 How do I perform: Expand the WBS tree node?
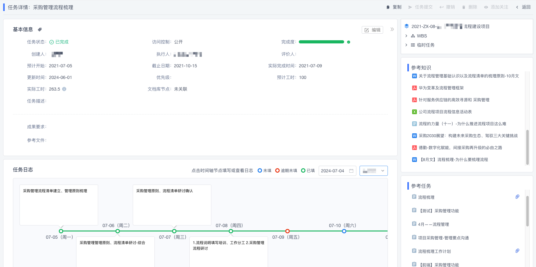[x=406, y=36]
